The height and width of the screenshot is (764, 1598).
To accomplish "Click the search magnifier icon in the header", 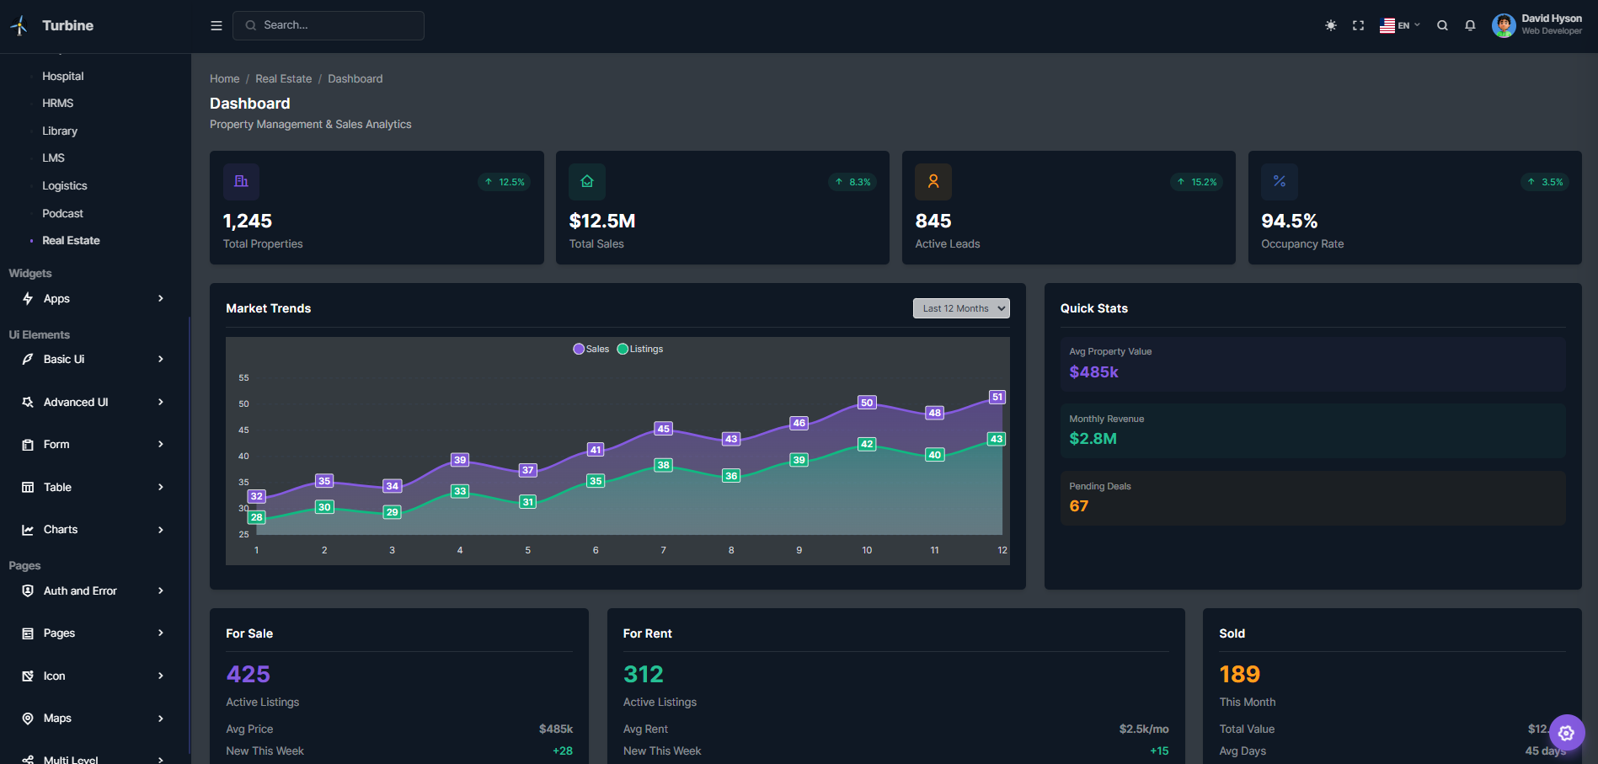I will tap(1442, 25).
